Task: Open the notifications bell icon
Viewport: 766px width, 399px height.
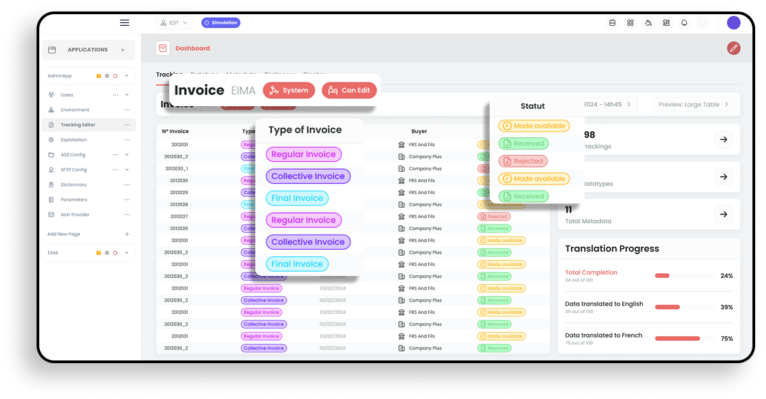Action: pos(684,23)
